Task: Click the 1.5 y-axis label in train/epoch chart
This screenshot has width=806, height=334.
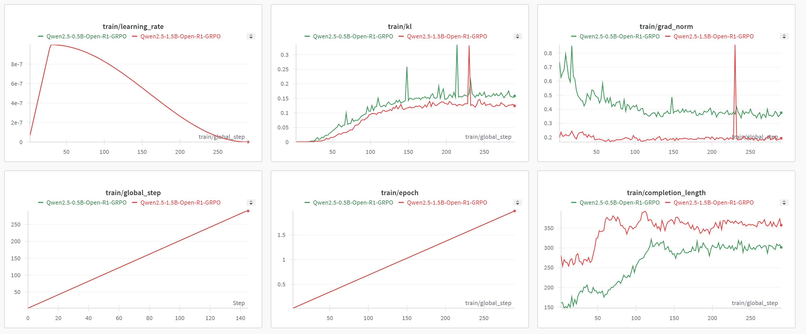Action: 281,235
